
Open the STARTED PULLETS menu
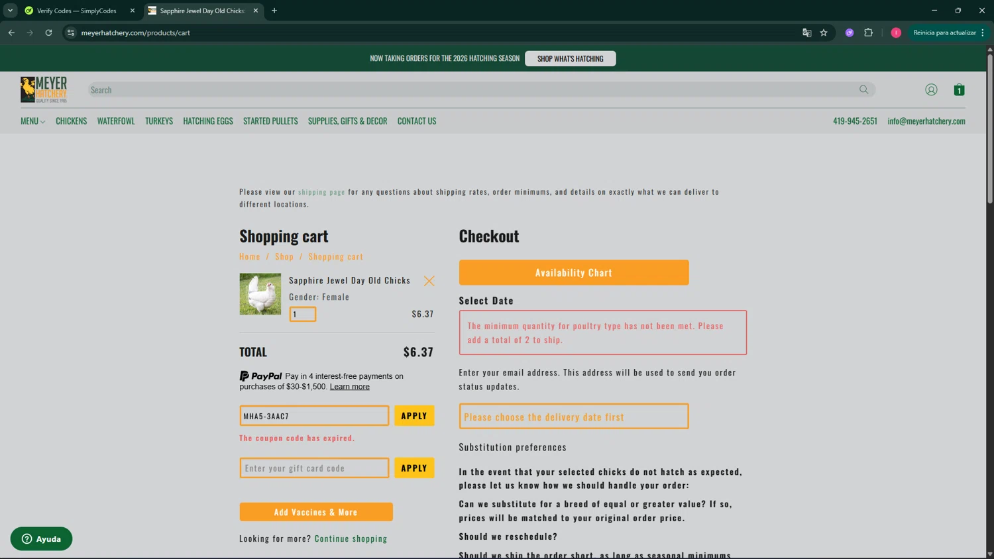pyautogui.click(x=270, y=121)
